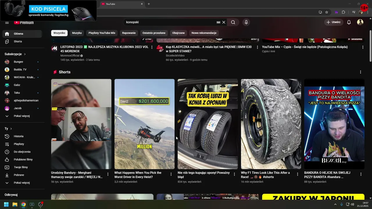The width and height of the screenshot is (372, 209).
Task: Play the GTA $201,600,000 heist short
Action: point(144,124)
